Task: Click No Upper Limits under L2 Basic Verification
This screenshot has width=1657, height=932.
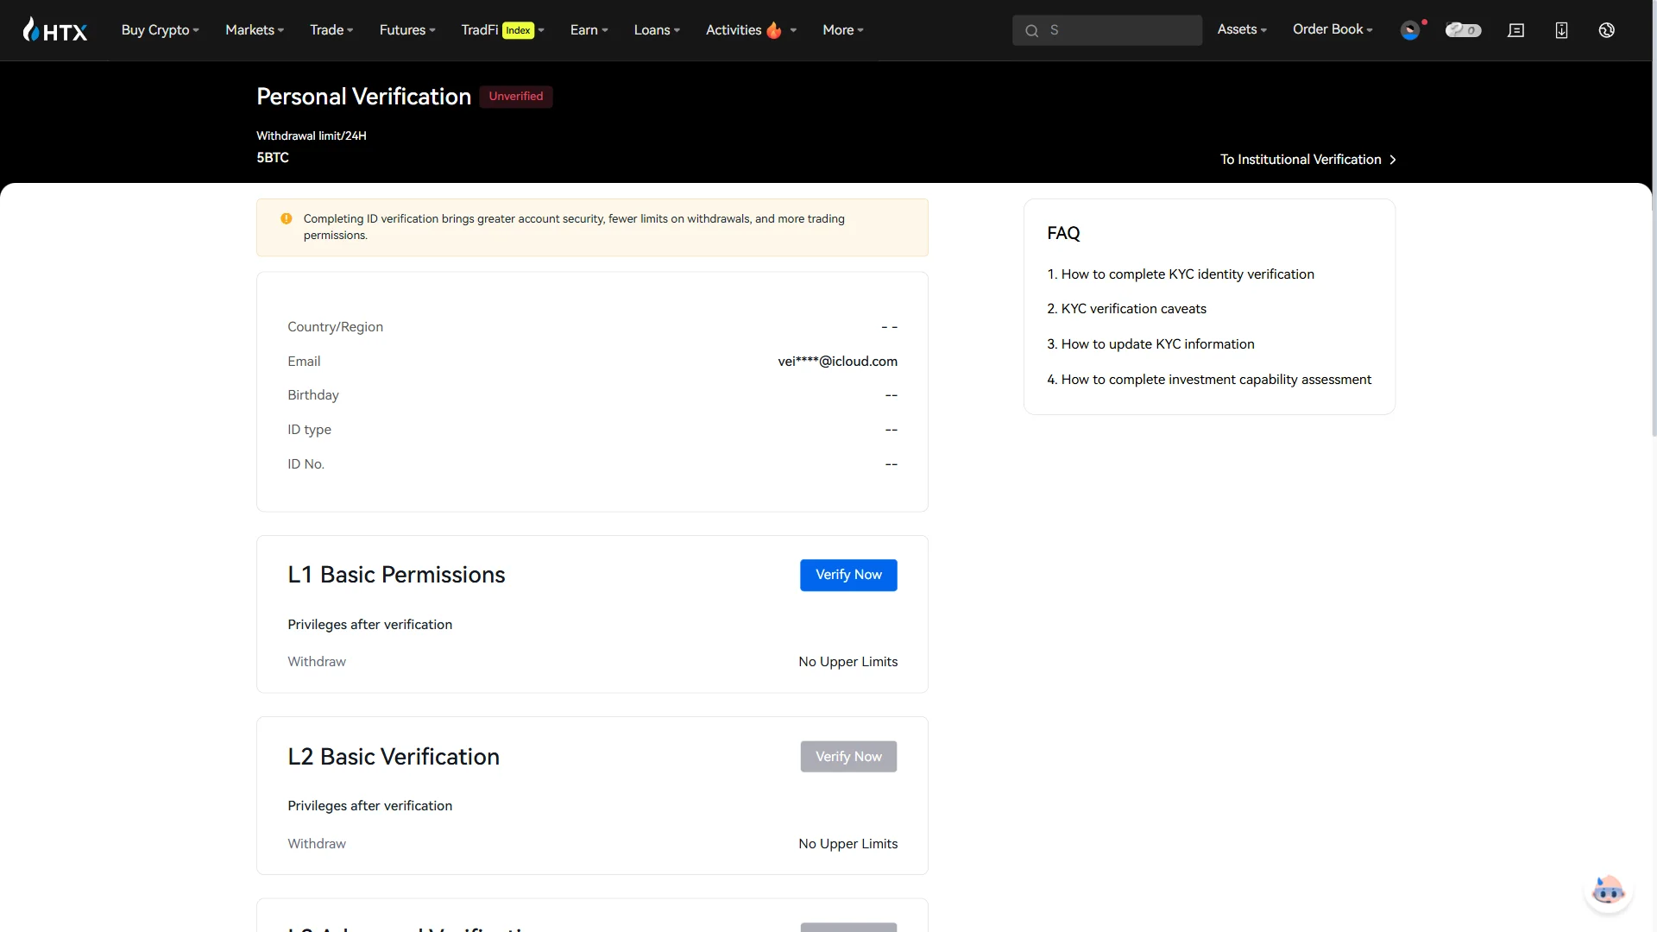Action: (x=847, y=844)
